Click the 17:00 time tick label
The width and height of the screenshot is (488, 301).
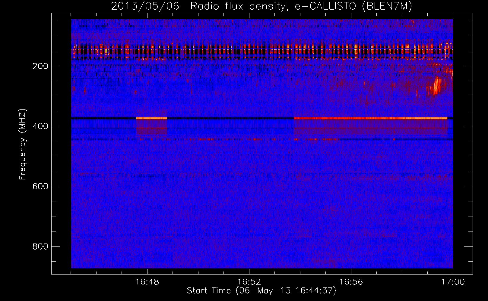pyautogui.click(x=453, y=282)
